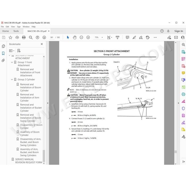The image size is (186, 186).
Task: Open bookmarks options list dropdown
Action: point(12,51)
